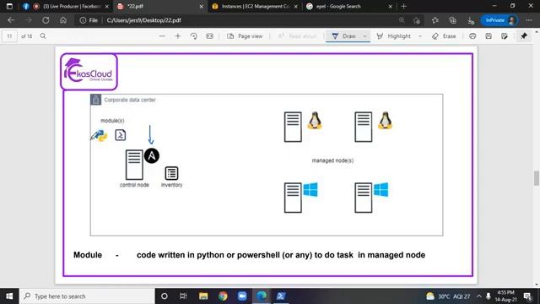Open the weather widget showing 30°C

point(448,296)
